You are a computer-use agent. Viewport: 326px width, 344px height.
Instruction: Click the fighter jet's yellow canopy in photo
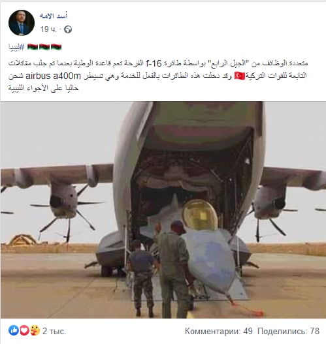pos(200,215)
